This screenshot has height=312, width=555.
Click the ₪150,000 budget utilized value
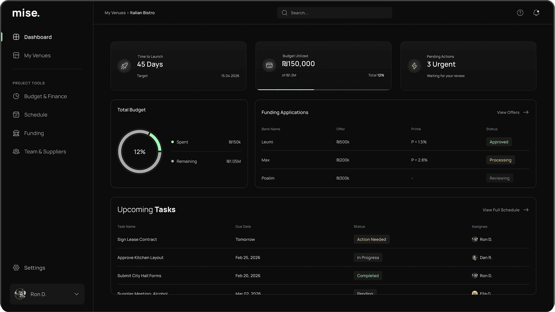tap(298, 64)
